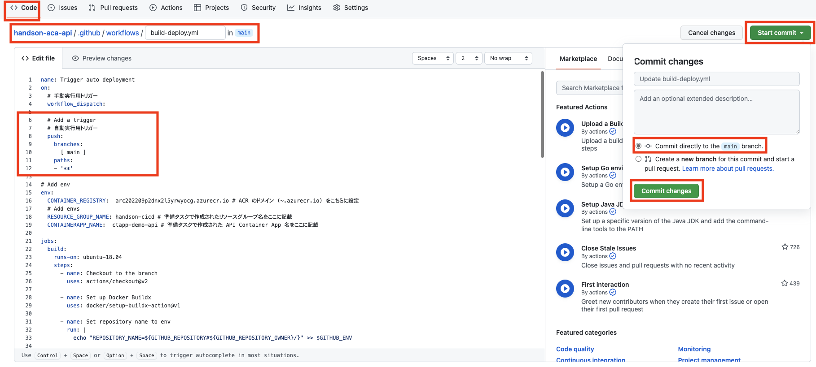Click the editor vertical scrollbar
816x367 pixels.
click(542, 114)
